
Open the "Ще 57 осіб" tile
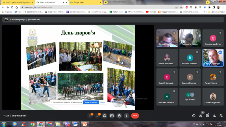(x=190, y=97)
